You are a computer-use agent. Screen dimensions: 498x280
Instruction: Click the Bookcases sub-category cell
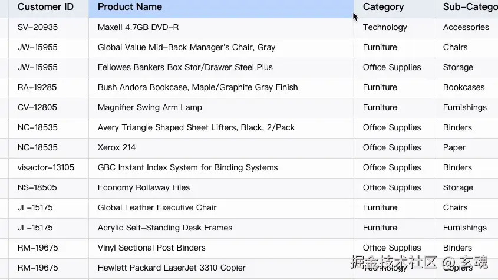(x=466, y=88)
